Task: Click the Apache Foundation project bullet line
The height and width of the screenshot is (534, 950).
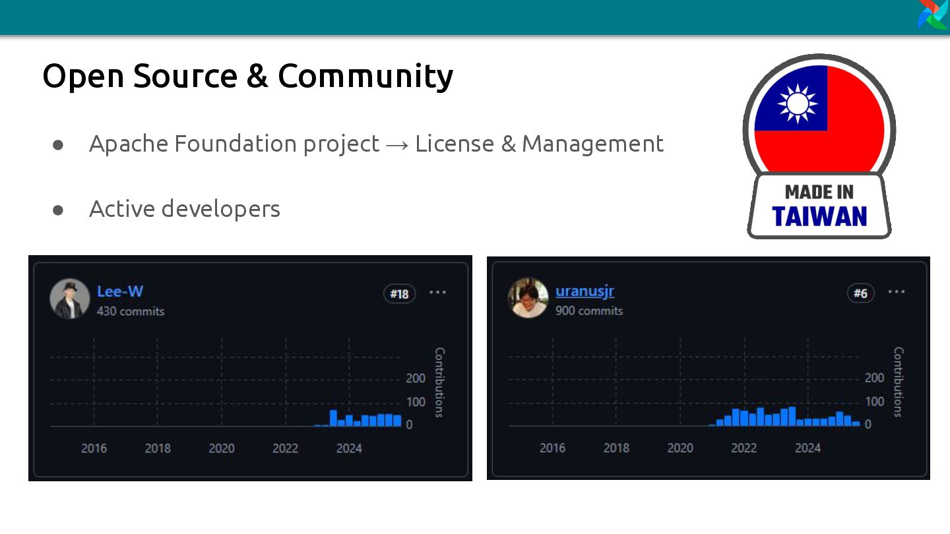Action: 376,144
